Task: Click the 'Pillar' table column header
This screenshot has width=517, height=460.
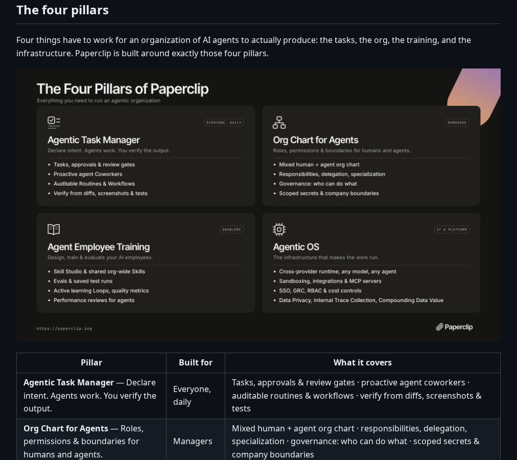Action: point(91,363)
